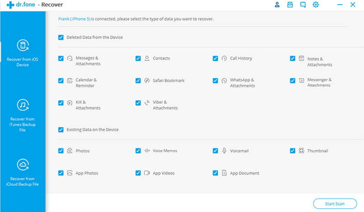Toggle the Contacts checkbox
364x212 pixels.
click(138, 58)
